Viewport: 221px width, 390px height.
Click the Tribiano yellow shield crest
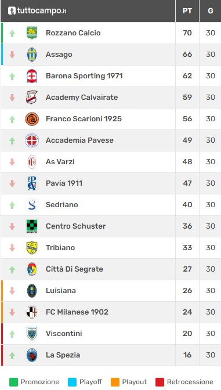[x=32, y=248]
